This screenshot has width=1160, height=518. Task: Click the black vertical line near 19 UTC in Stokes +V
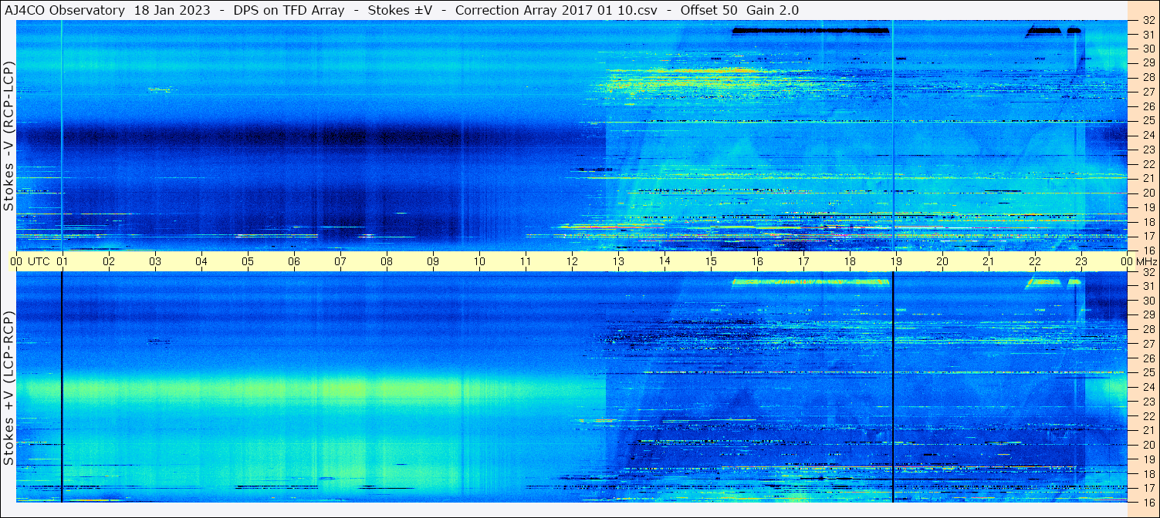(x=892, y=387)
